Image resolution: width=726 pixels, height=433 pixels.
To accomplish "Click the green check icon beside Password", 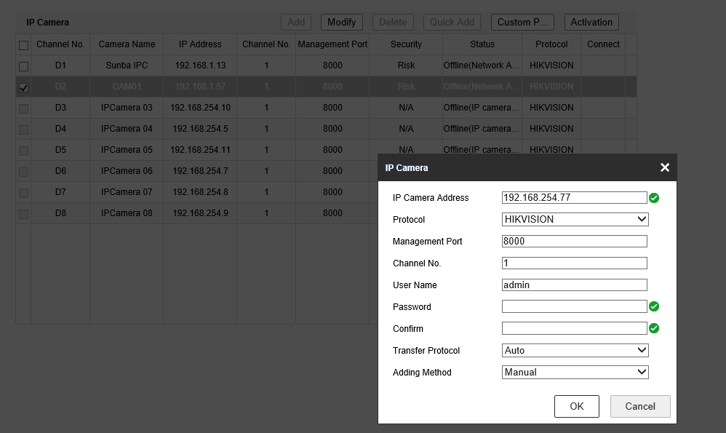I will (x=653, y=306).
